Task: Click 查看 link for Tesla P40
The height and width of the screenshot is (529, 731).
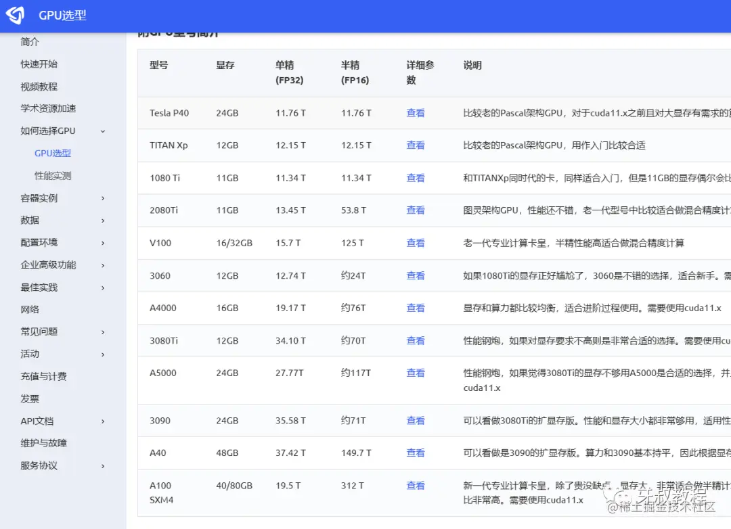Action: tap(416, 113)
